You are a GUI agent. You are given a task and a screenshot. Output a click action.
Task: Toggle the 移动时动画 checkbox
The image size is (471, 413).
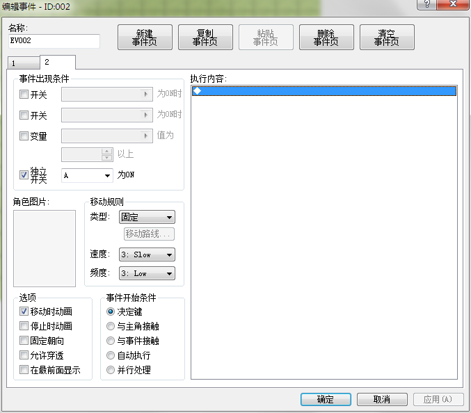[24, 311]
